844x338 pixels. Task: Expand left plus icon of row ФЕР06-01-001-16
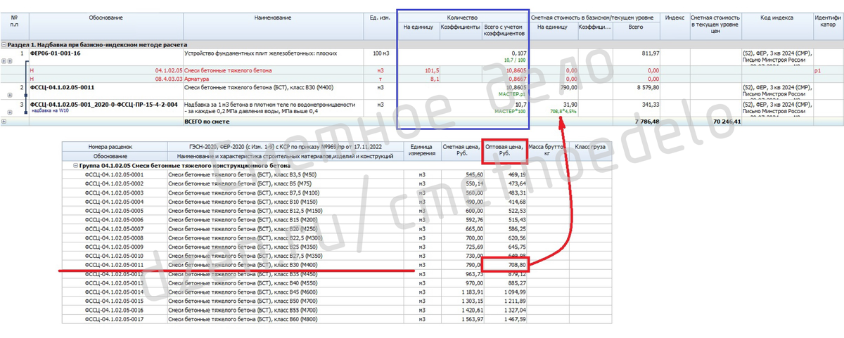coord(4,61)
